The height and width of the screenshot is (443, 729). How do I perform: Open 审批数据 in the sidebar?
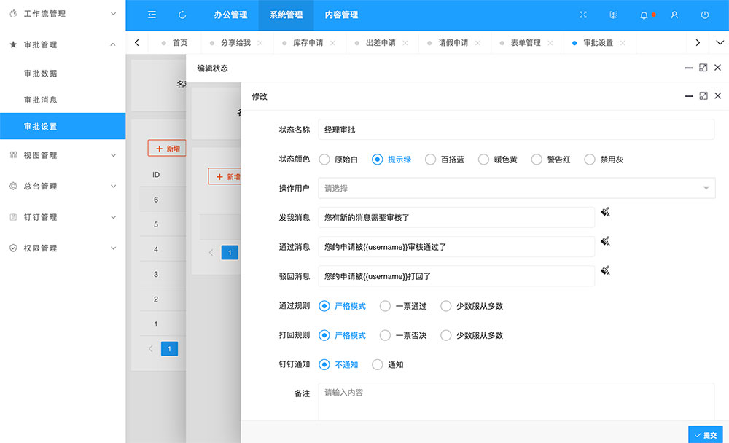[x=41, y=74]
